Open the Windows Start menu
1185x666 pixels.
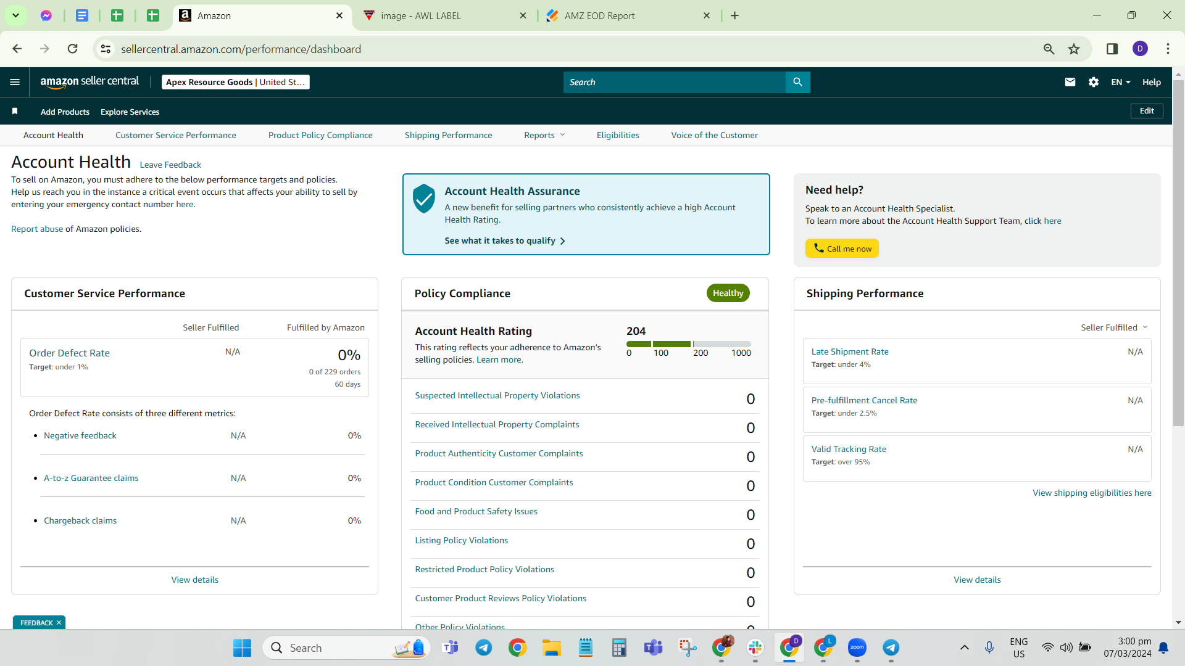(242, 647)
